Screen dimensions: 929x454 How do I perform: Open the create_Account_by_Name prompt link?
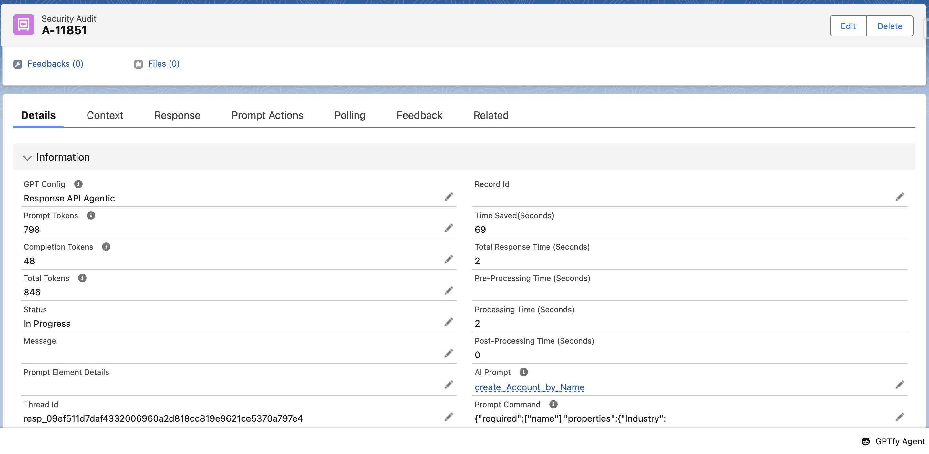pos(529,387)
